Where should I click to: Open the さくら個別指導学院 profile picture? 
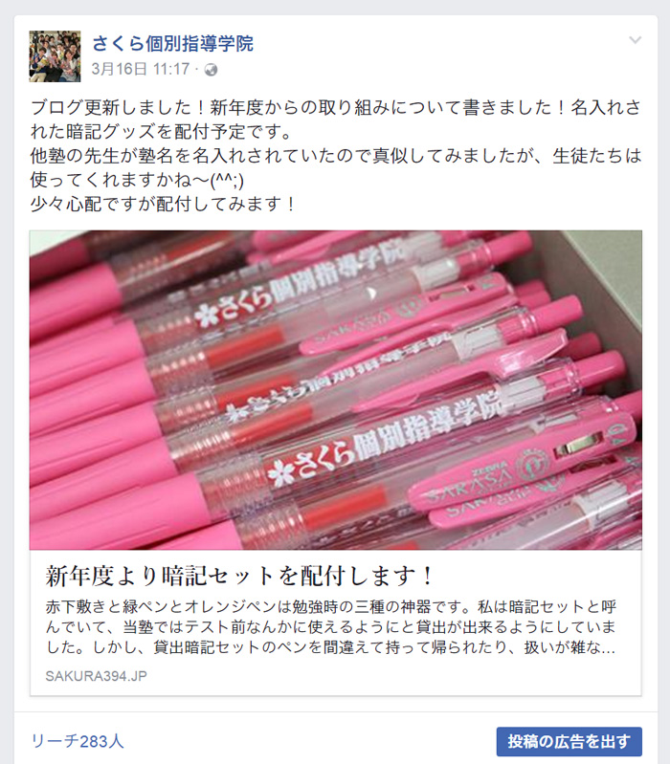(55, 56)
